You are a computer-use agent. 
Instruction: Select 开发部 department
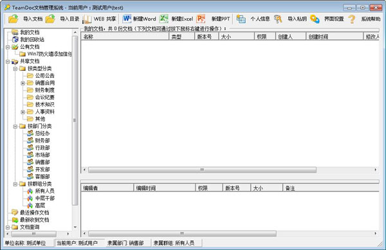(x=42, y=169)
